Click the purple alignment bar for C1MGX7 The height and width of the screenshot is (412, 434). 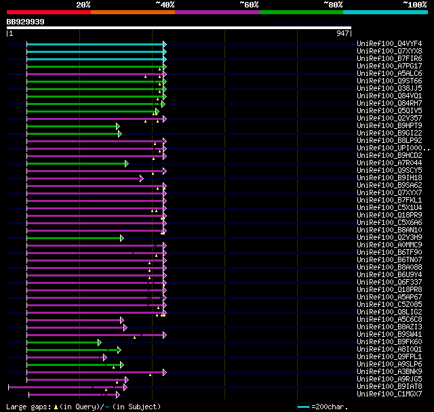pos(73,394)
